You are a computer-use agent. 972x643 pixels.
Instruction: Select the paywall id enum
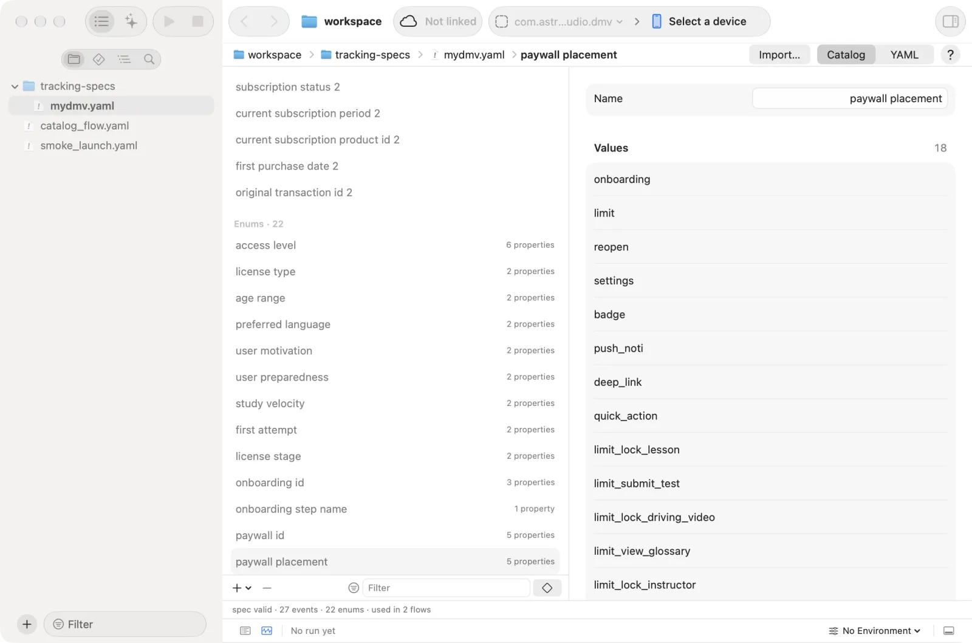(395, 535)
